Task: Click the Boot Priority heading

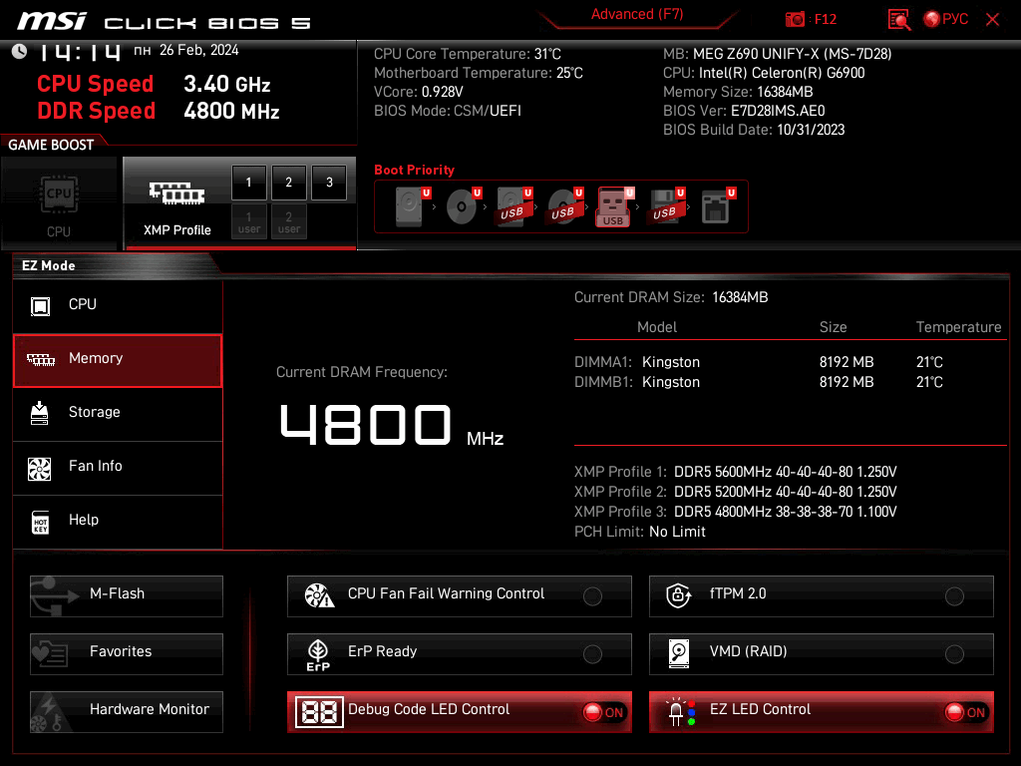Action: click(414, 170)
